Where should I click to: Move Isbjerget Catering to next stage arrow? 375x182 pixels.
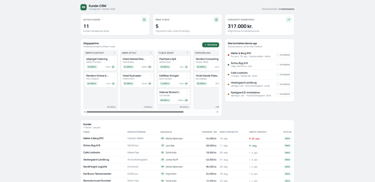(x=114, y=61)
